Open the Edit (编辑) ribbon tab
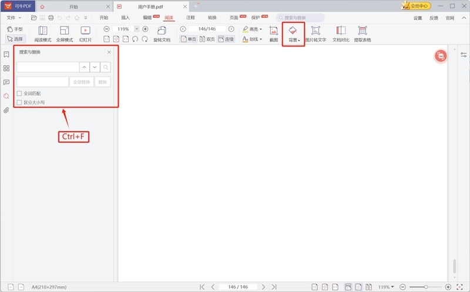The image size is (470, 292). click(147, 18)
